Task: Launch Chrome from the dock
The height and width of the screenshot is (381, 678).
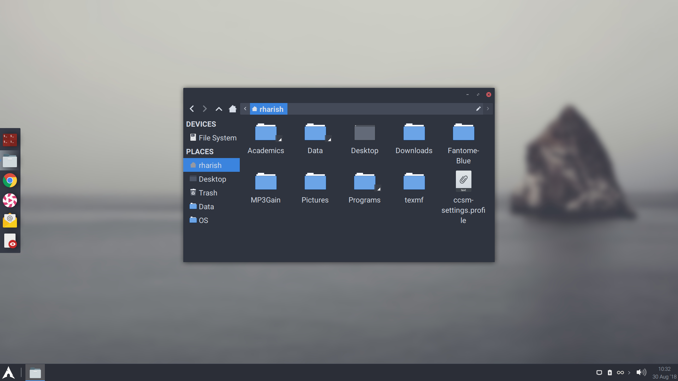Action: [10, 181]
